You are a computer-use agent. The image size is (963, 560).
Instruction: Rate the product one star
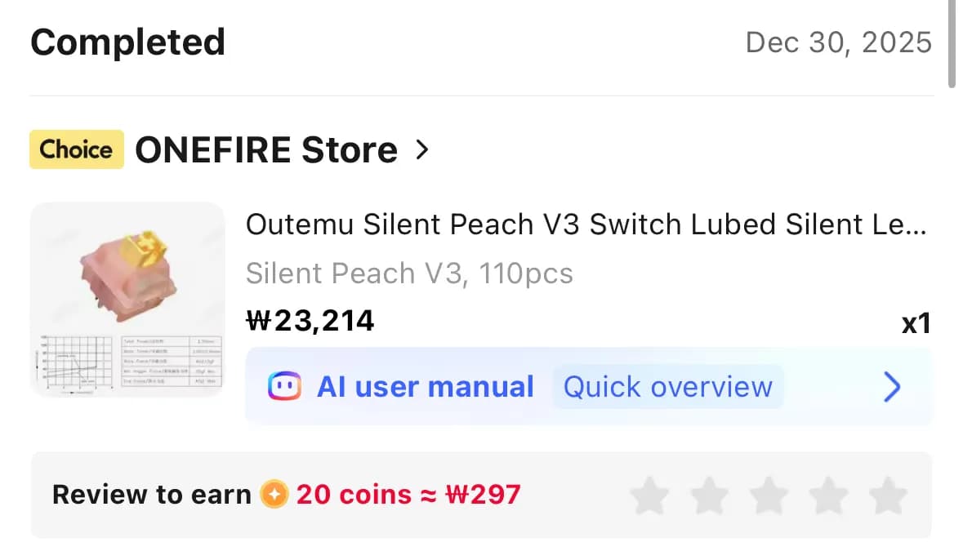tap(649, 496)
